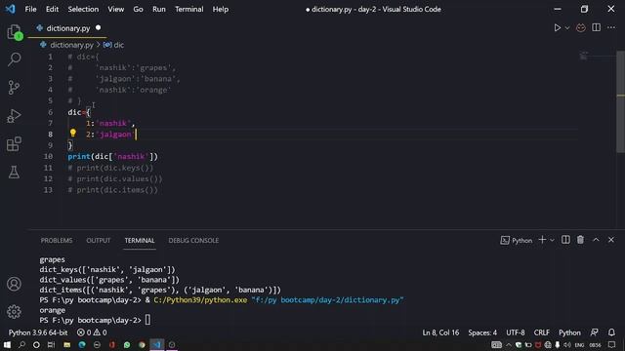625x351 pixels.
Task: Open the File menu
Action: click(30, 9)
